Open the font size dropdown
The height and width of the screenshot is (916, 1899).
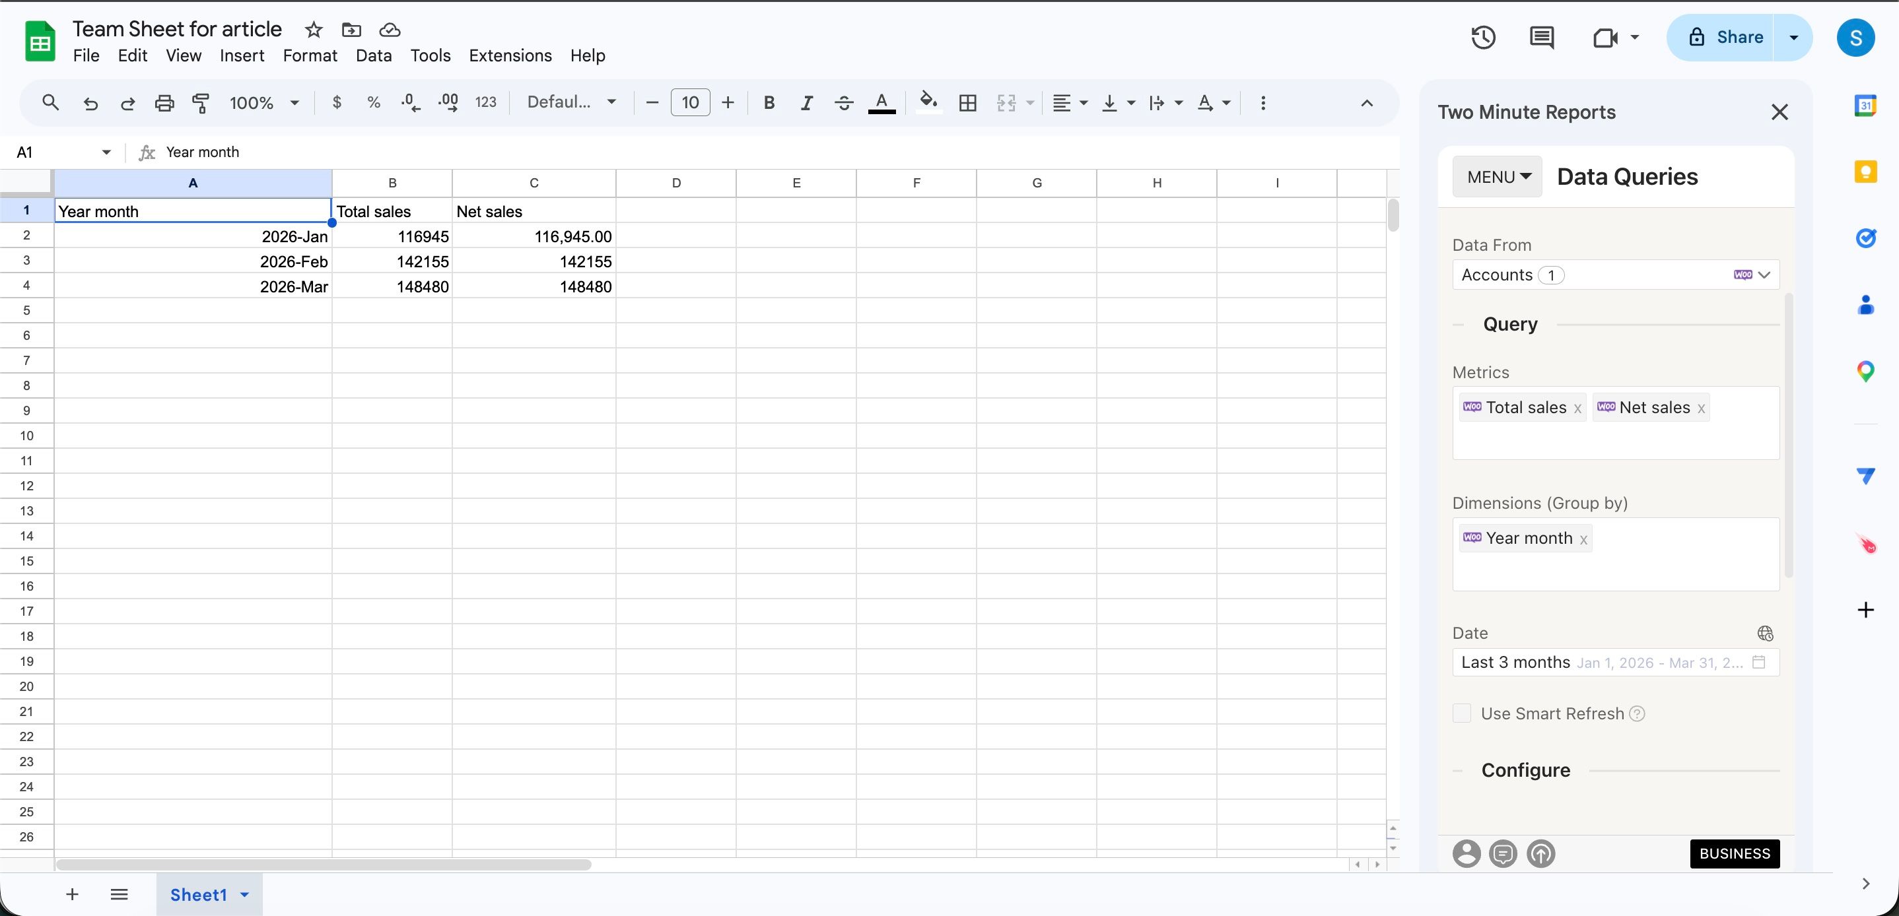click(690, 102)
